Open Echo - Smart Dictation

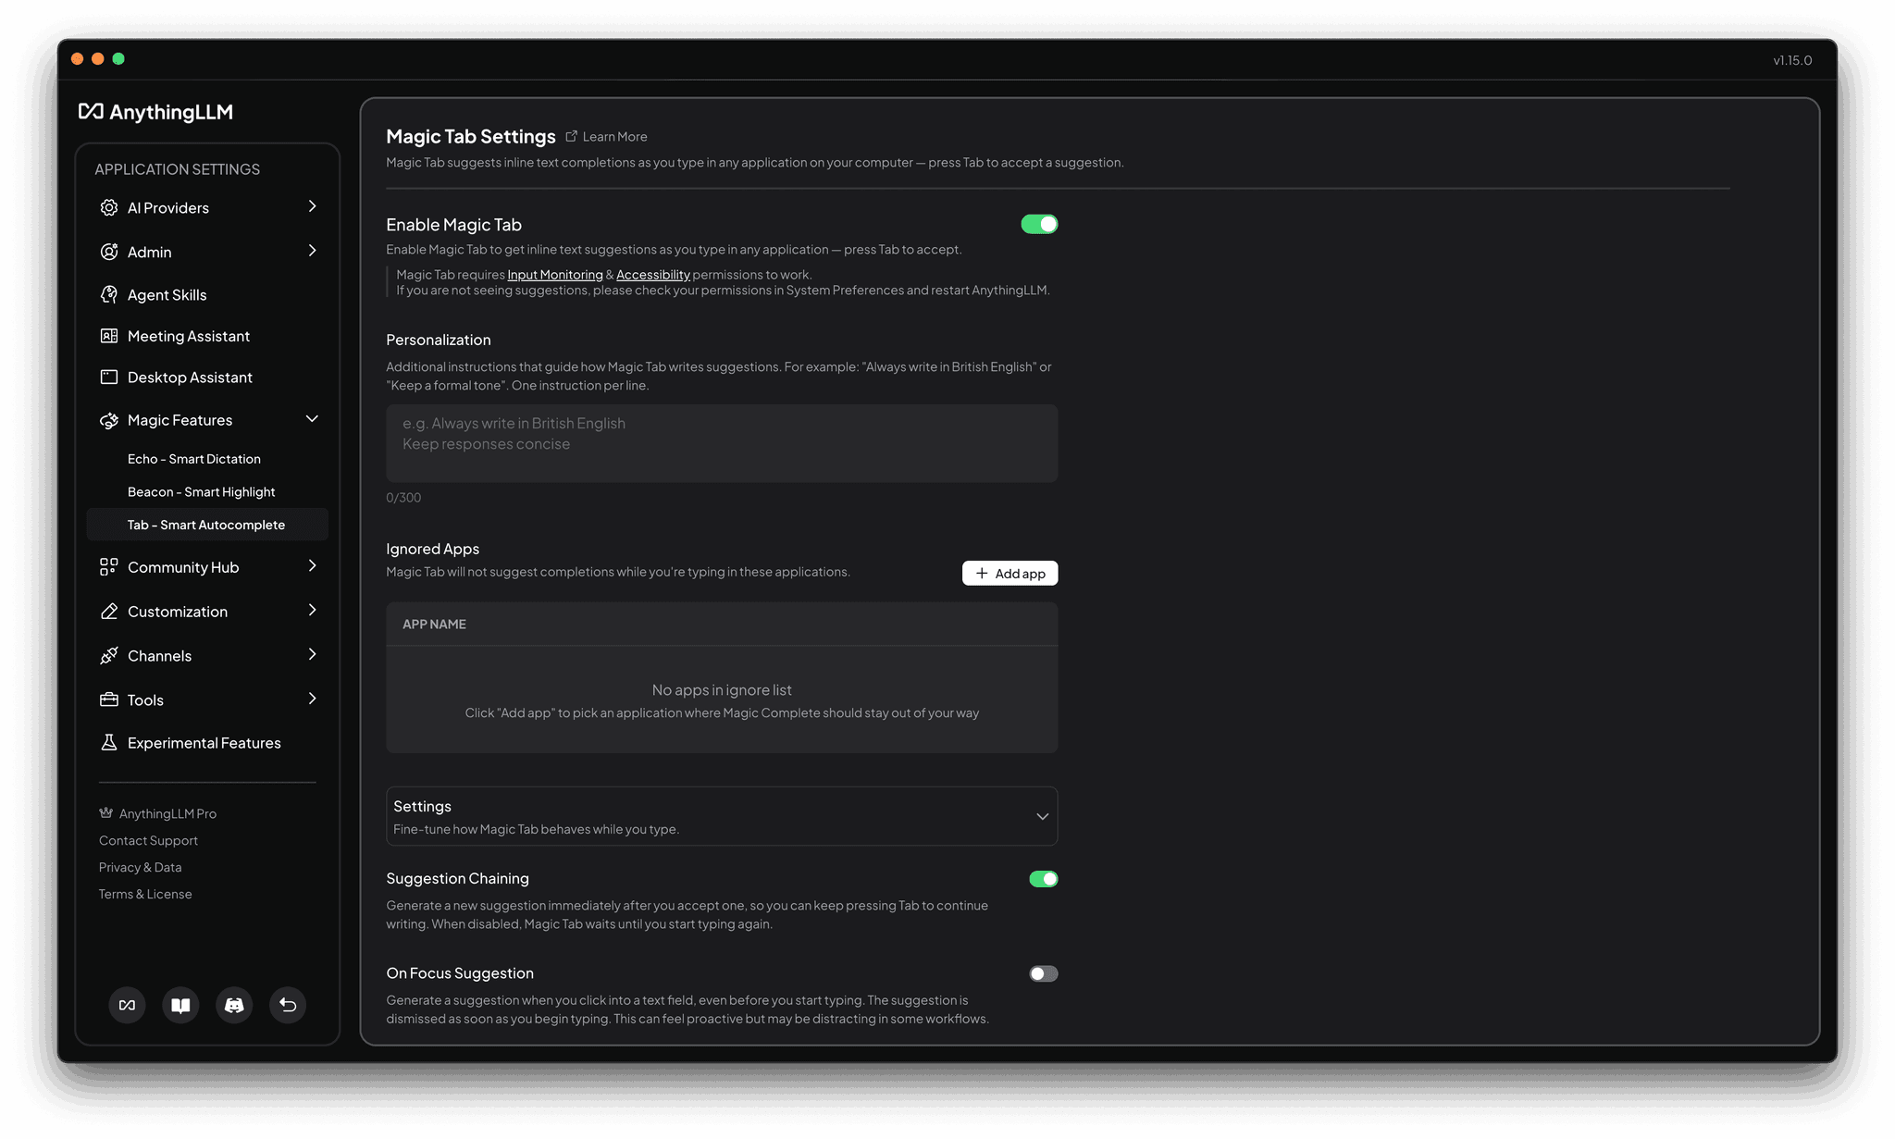click(194, 459)
